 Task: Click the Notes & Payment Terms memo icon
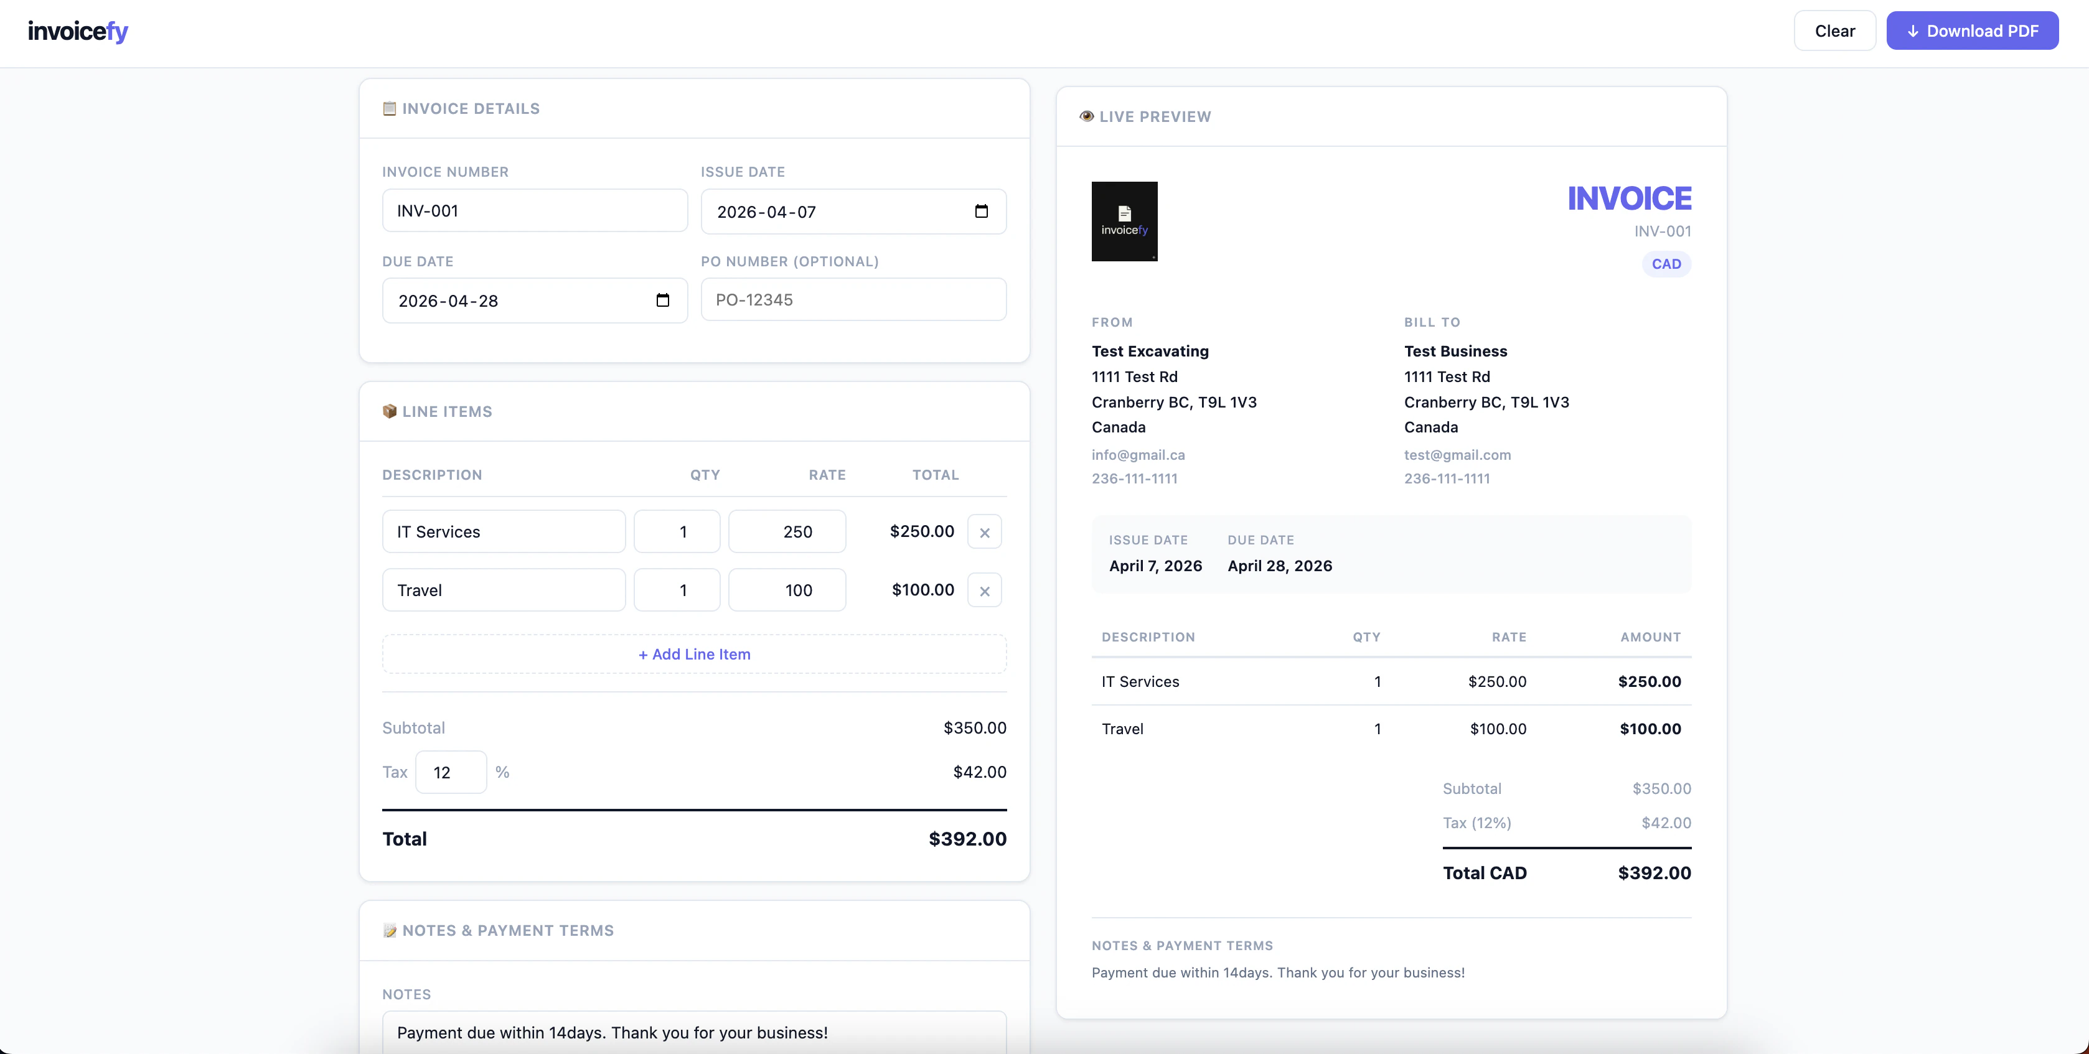pos(389,931)
